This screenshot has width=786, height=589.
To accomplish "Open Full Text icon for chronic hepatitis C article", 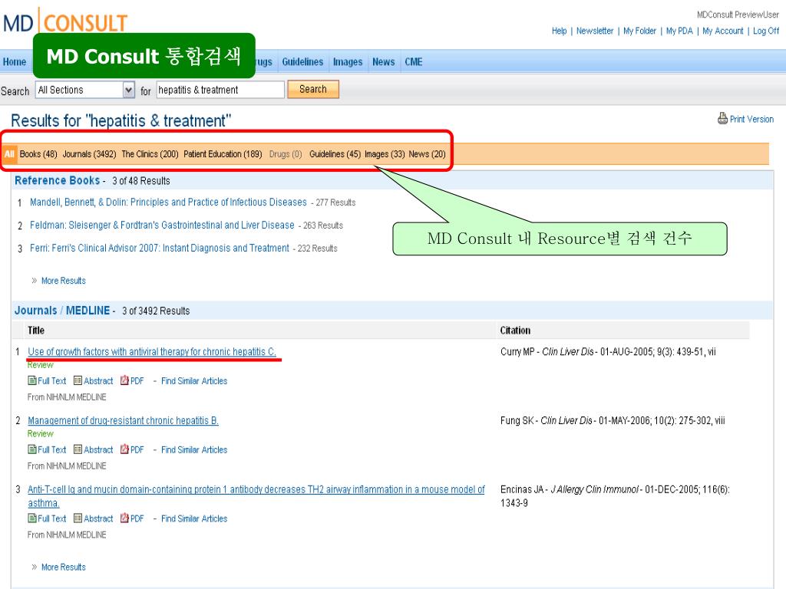I will tap(32, 380).
